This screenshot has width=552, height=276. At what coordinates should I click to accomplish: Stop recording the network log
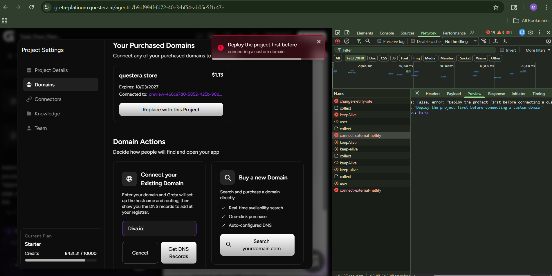click(x=338, y=41)
